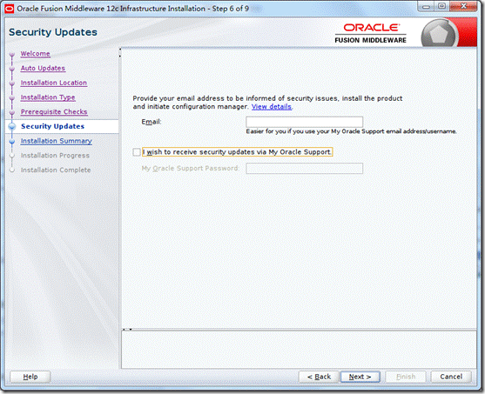485x394 pixels.
Task: Go to the Auto Updates step
Action: click(43, 68)
